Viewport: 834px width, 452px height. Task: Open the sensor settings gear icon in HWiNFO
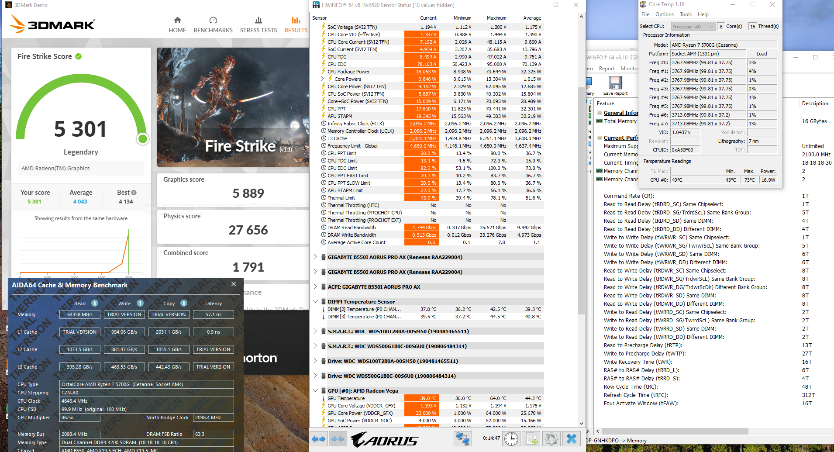[551, 439]
